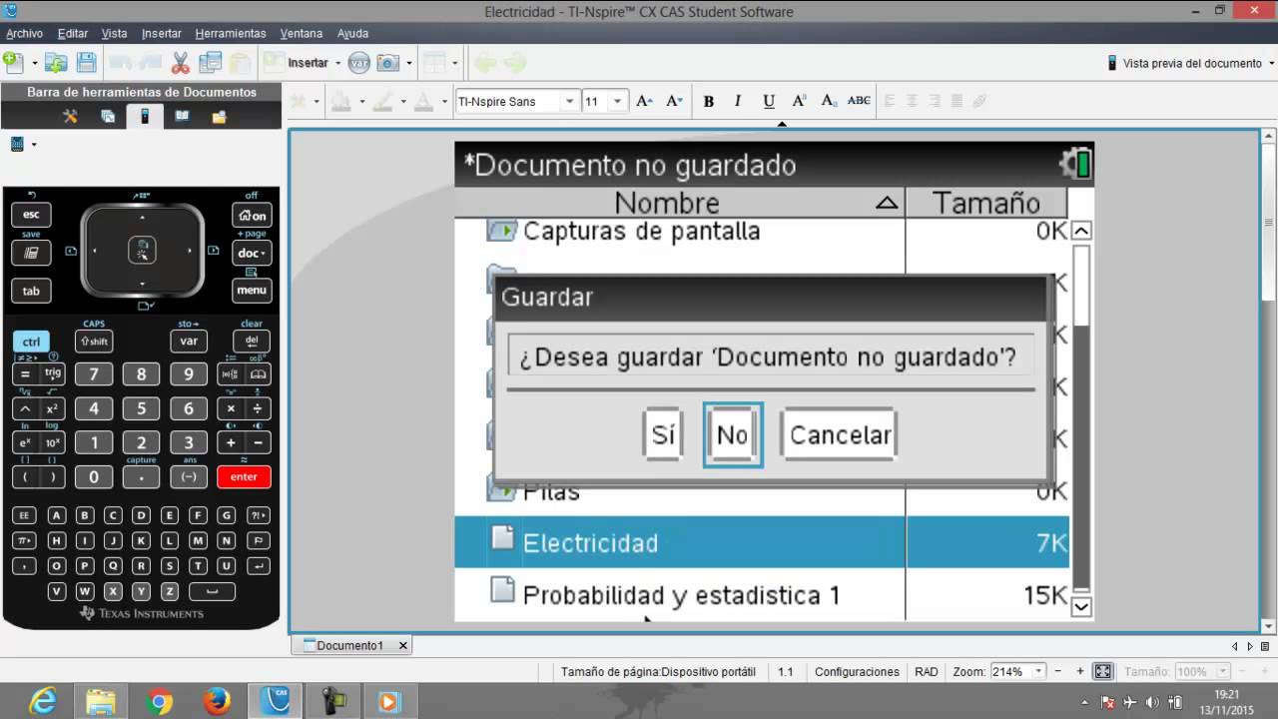
Task: Expand the new document dropdown arrow
Action: (x=34, y=63)
